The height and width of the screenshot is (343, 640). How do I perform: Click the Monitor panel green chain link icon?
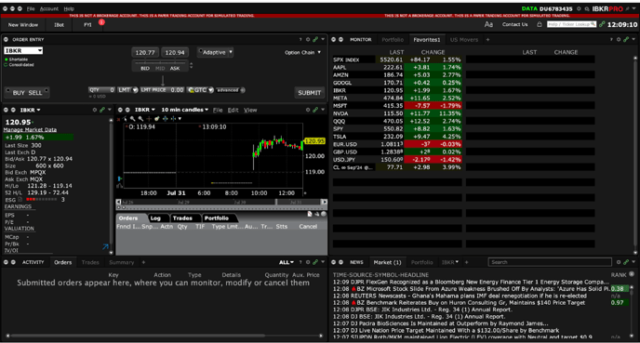(626, 40)
